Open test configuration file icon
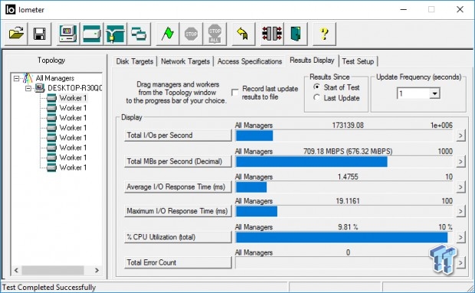This screenshot has width=475, height=293. pyautogui.click(x=16, y=34)
